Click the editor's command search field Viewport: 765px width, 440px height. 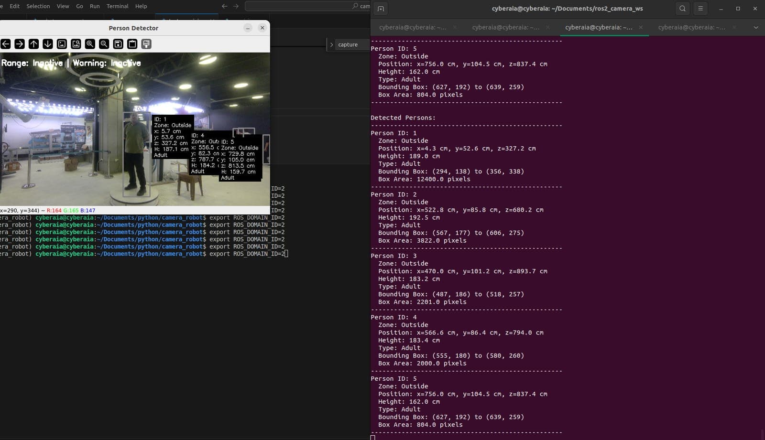tap(307, 6)
